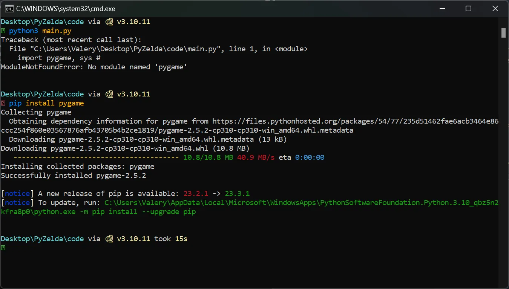509x289 pixels.
Task: Click the 'python3 main.py' command text
Action: (x=40, y=31)
